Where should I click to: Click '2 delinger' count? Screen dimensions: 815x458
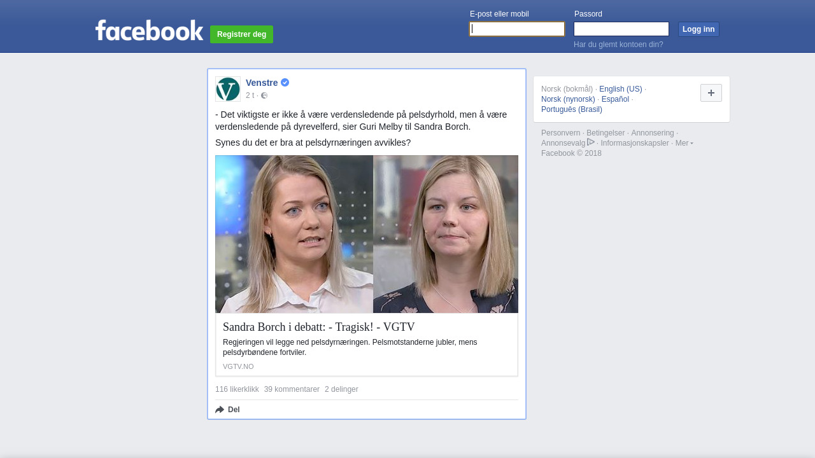pyautogui.click(x=341, y=389)
